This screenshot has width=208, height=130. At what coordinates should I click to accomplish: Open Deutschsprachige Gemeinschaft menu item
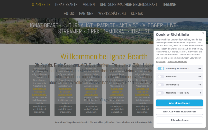128,5
